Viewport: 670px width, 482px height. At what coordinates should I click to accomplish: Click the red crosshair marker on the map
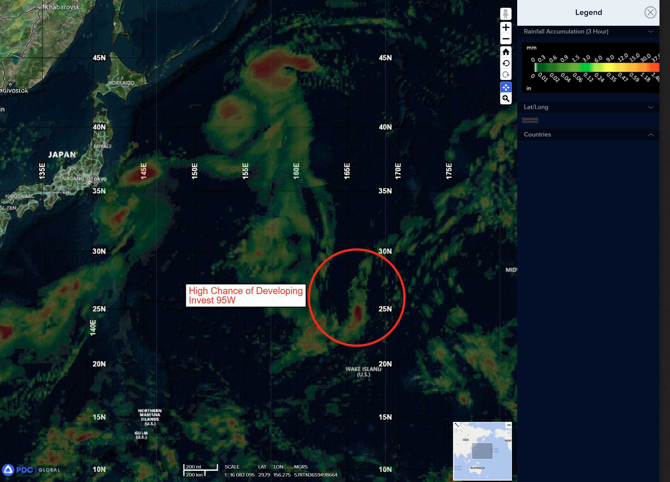click(259, 254)
